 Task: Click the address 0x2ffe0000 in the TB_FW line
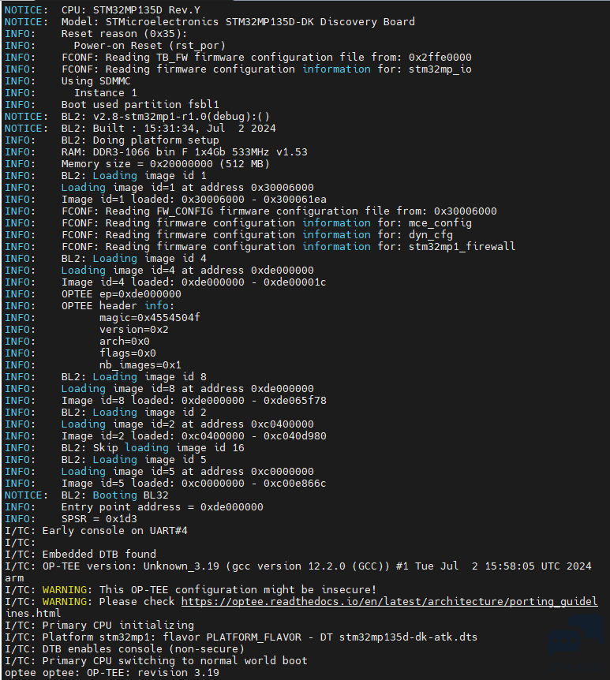click(x=440, y=58)
